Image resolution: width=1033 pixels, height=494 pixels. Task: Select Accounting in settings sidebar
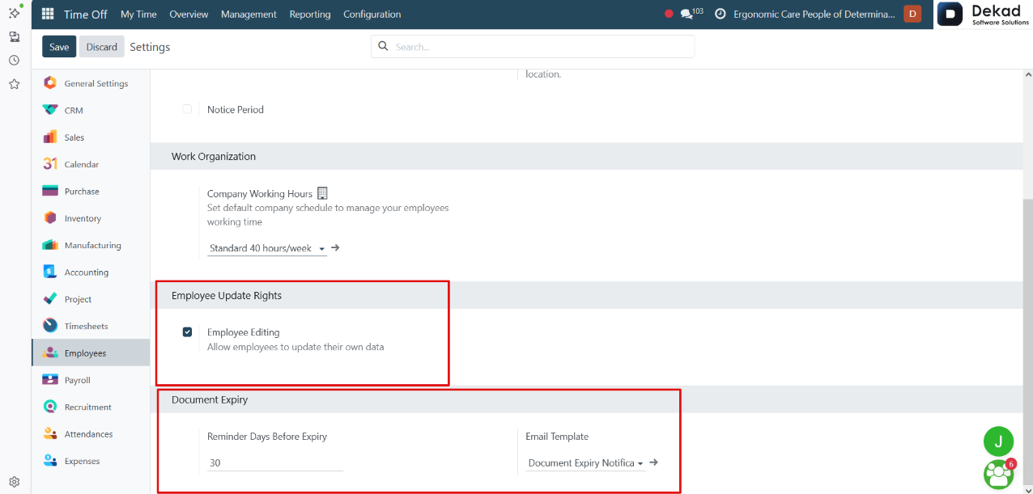pyautogui.click(x=91, y=272)
